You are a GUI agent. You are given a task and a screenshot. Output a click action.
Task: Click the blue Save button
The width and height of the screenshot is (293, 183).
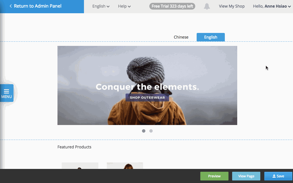click(x=278, y=176)
